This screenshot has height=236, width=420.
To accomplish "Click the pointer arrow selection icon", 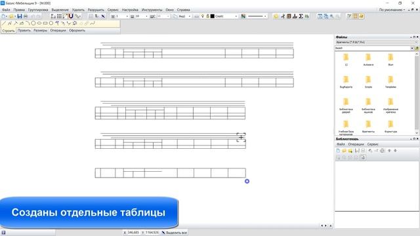I will tap(103, 16).
